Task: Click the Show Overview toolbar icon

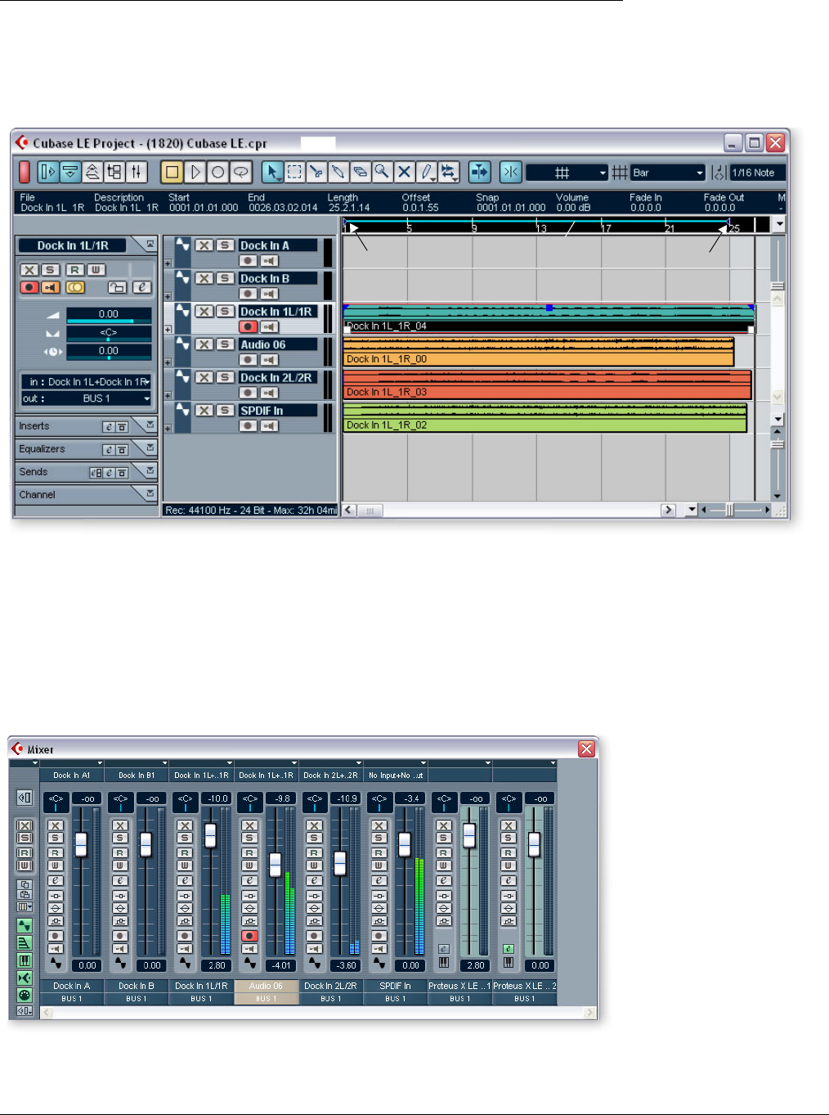Action: (92, 172)
